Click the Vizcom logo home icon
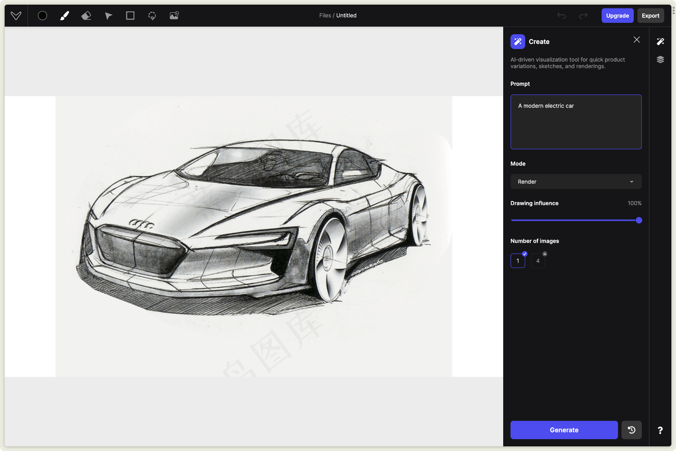Screen dimensions: 676x451 point(16,16)
